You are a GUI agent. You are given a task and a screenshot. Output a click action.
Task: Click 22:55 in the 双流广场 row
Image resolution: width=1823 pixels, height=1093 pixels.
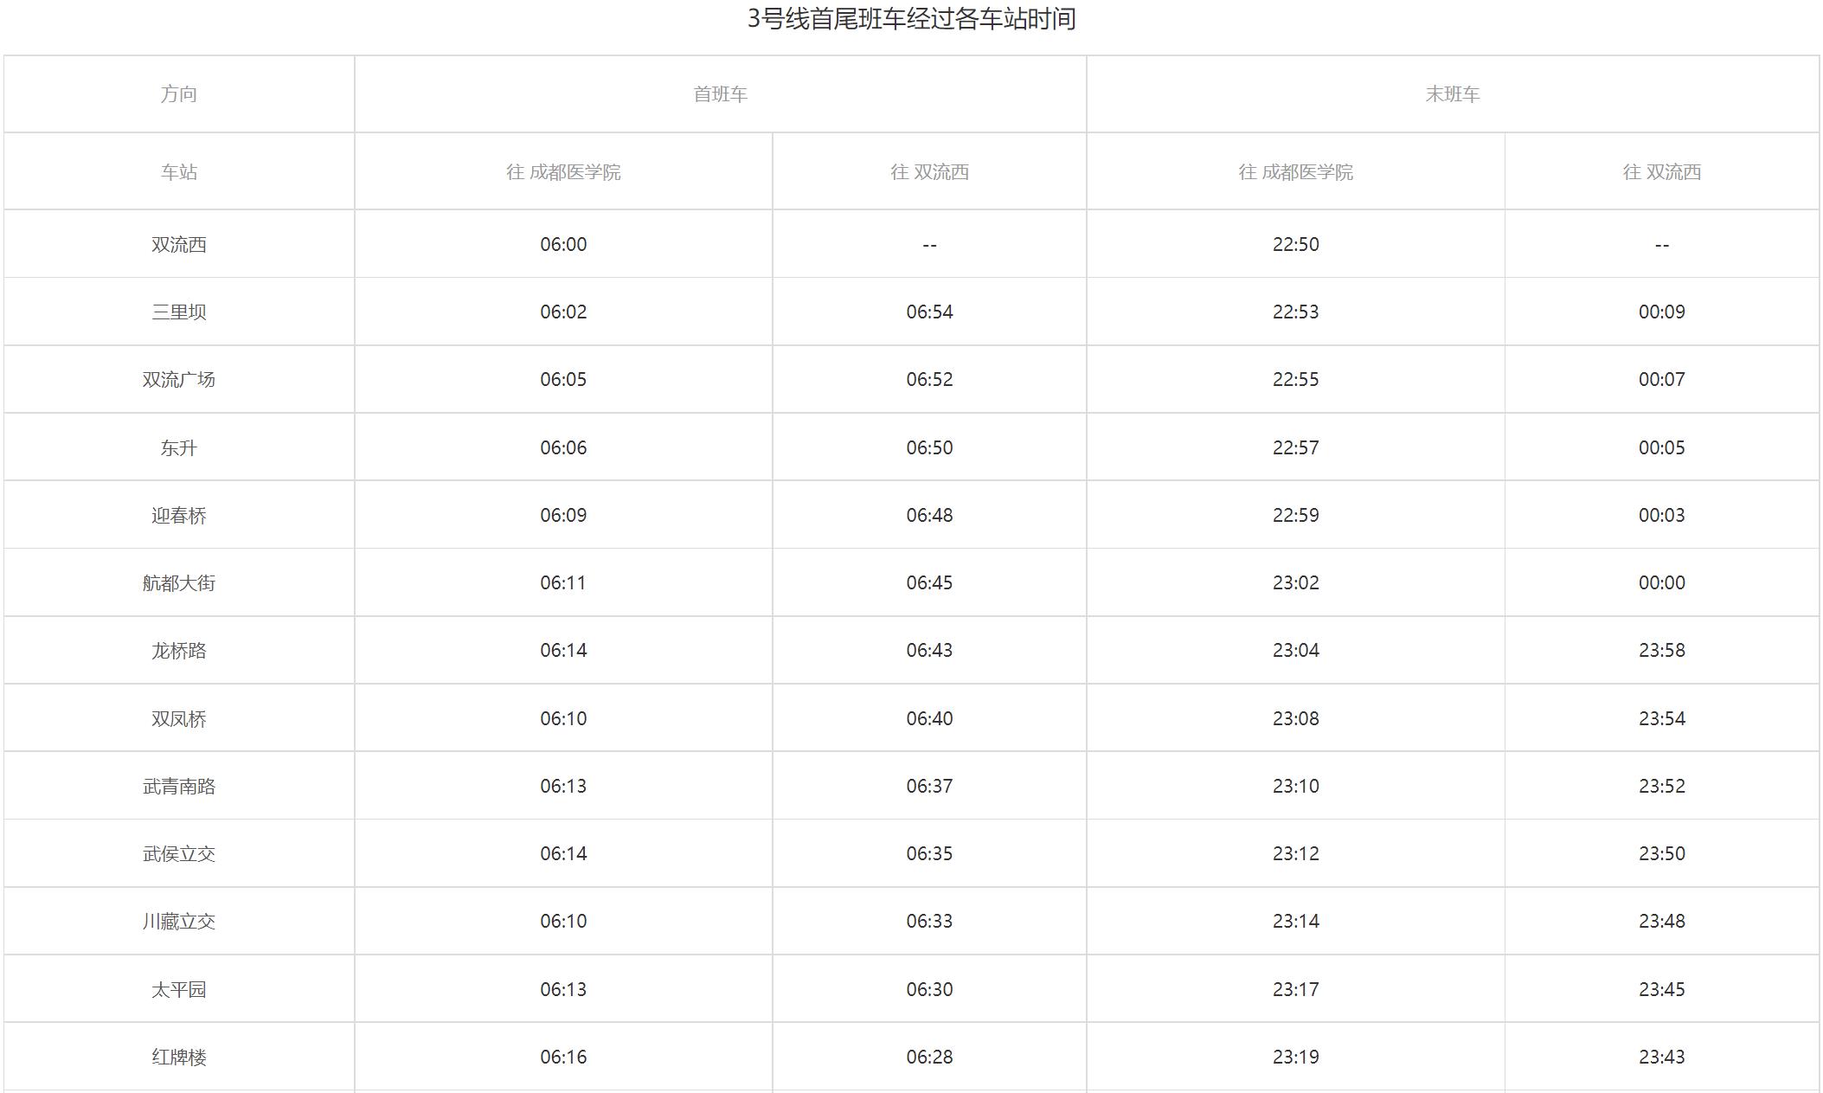click(1295, 379)
